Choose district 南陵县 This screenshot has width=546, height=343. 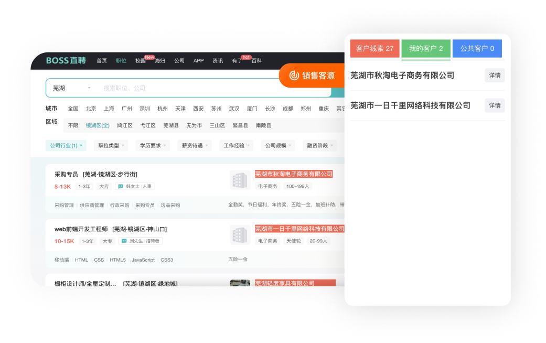click(x=264, y=125)
